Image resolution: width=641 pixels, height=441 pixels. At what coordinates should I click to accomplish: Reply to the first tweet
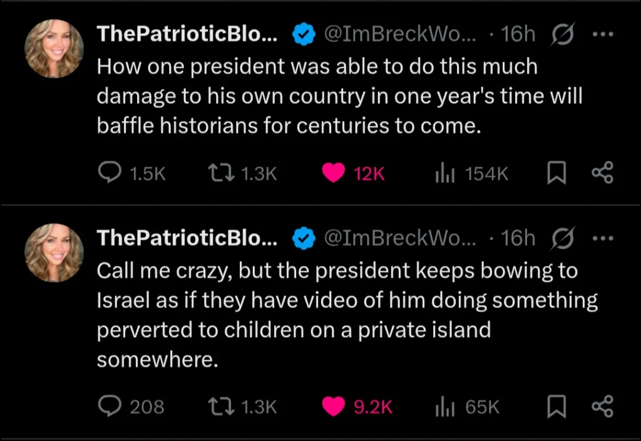[x=110, y=174]
